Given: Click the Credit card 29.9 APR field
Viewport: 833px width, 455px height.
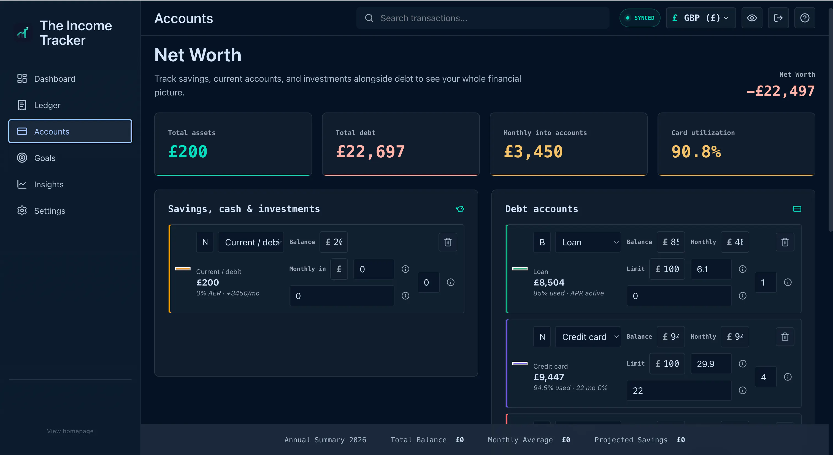Looking at the screenshot, I should point(711,364).
